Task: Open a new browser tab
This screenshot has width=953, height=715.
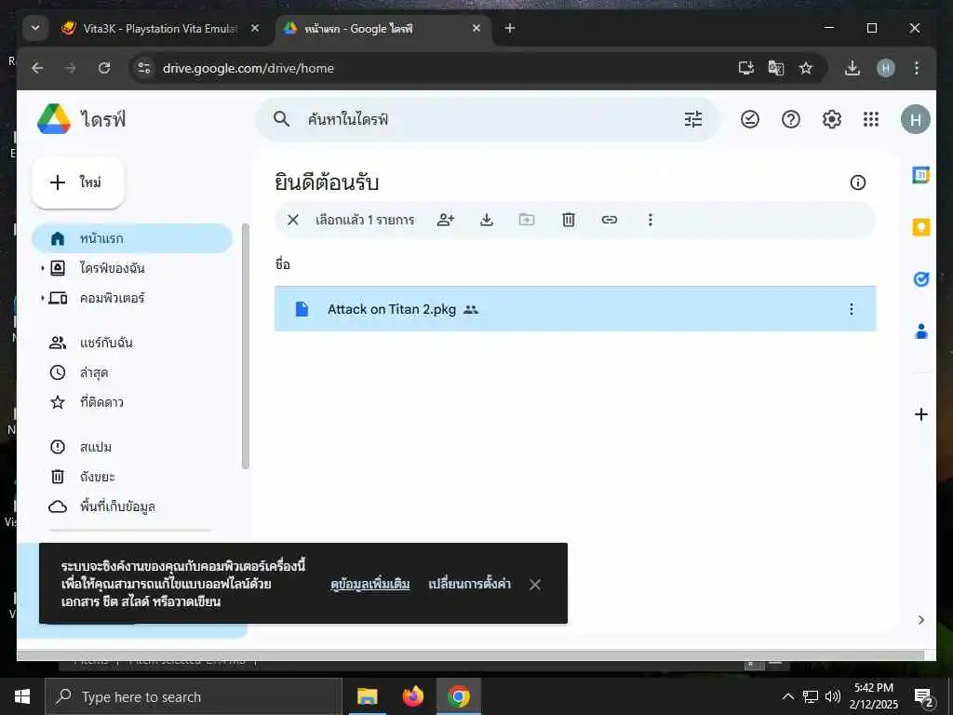Action: coord(510,28)
